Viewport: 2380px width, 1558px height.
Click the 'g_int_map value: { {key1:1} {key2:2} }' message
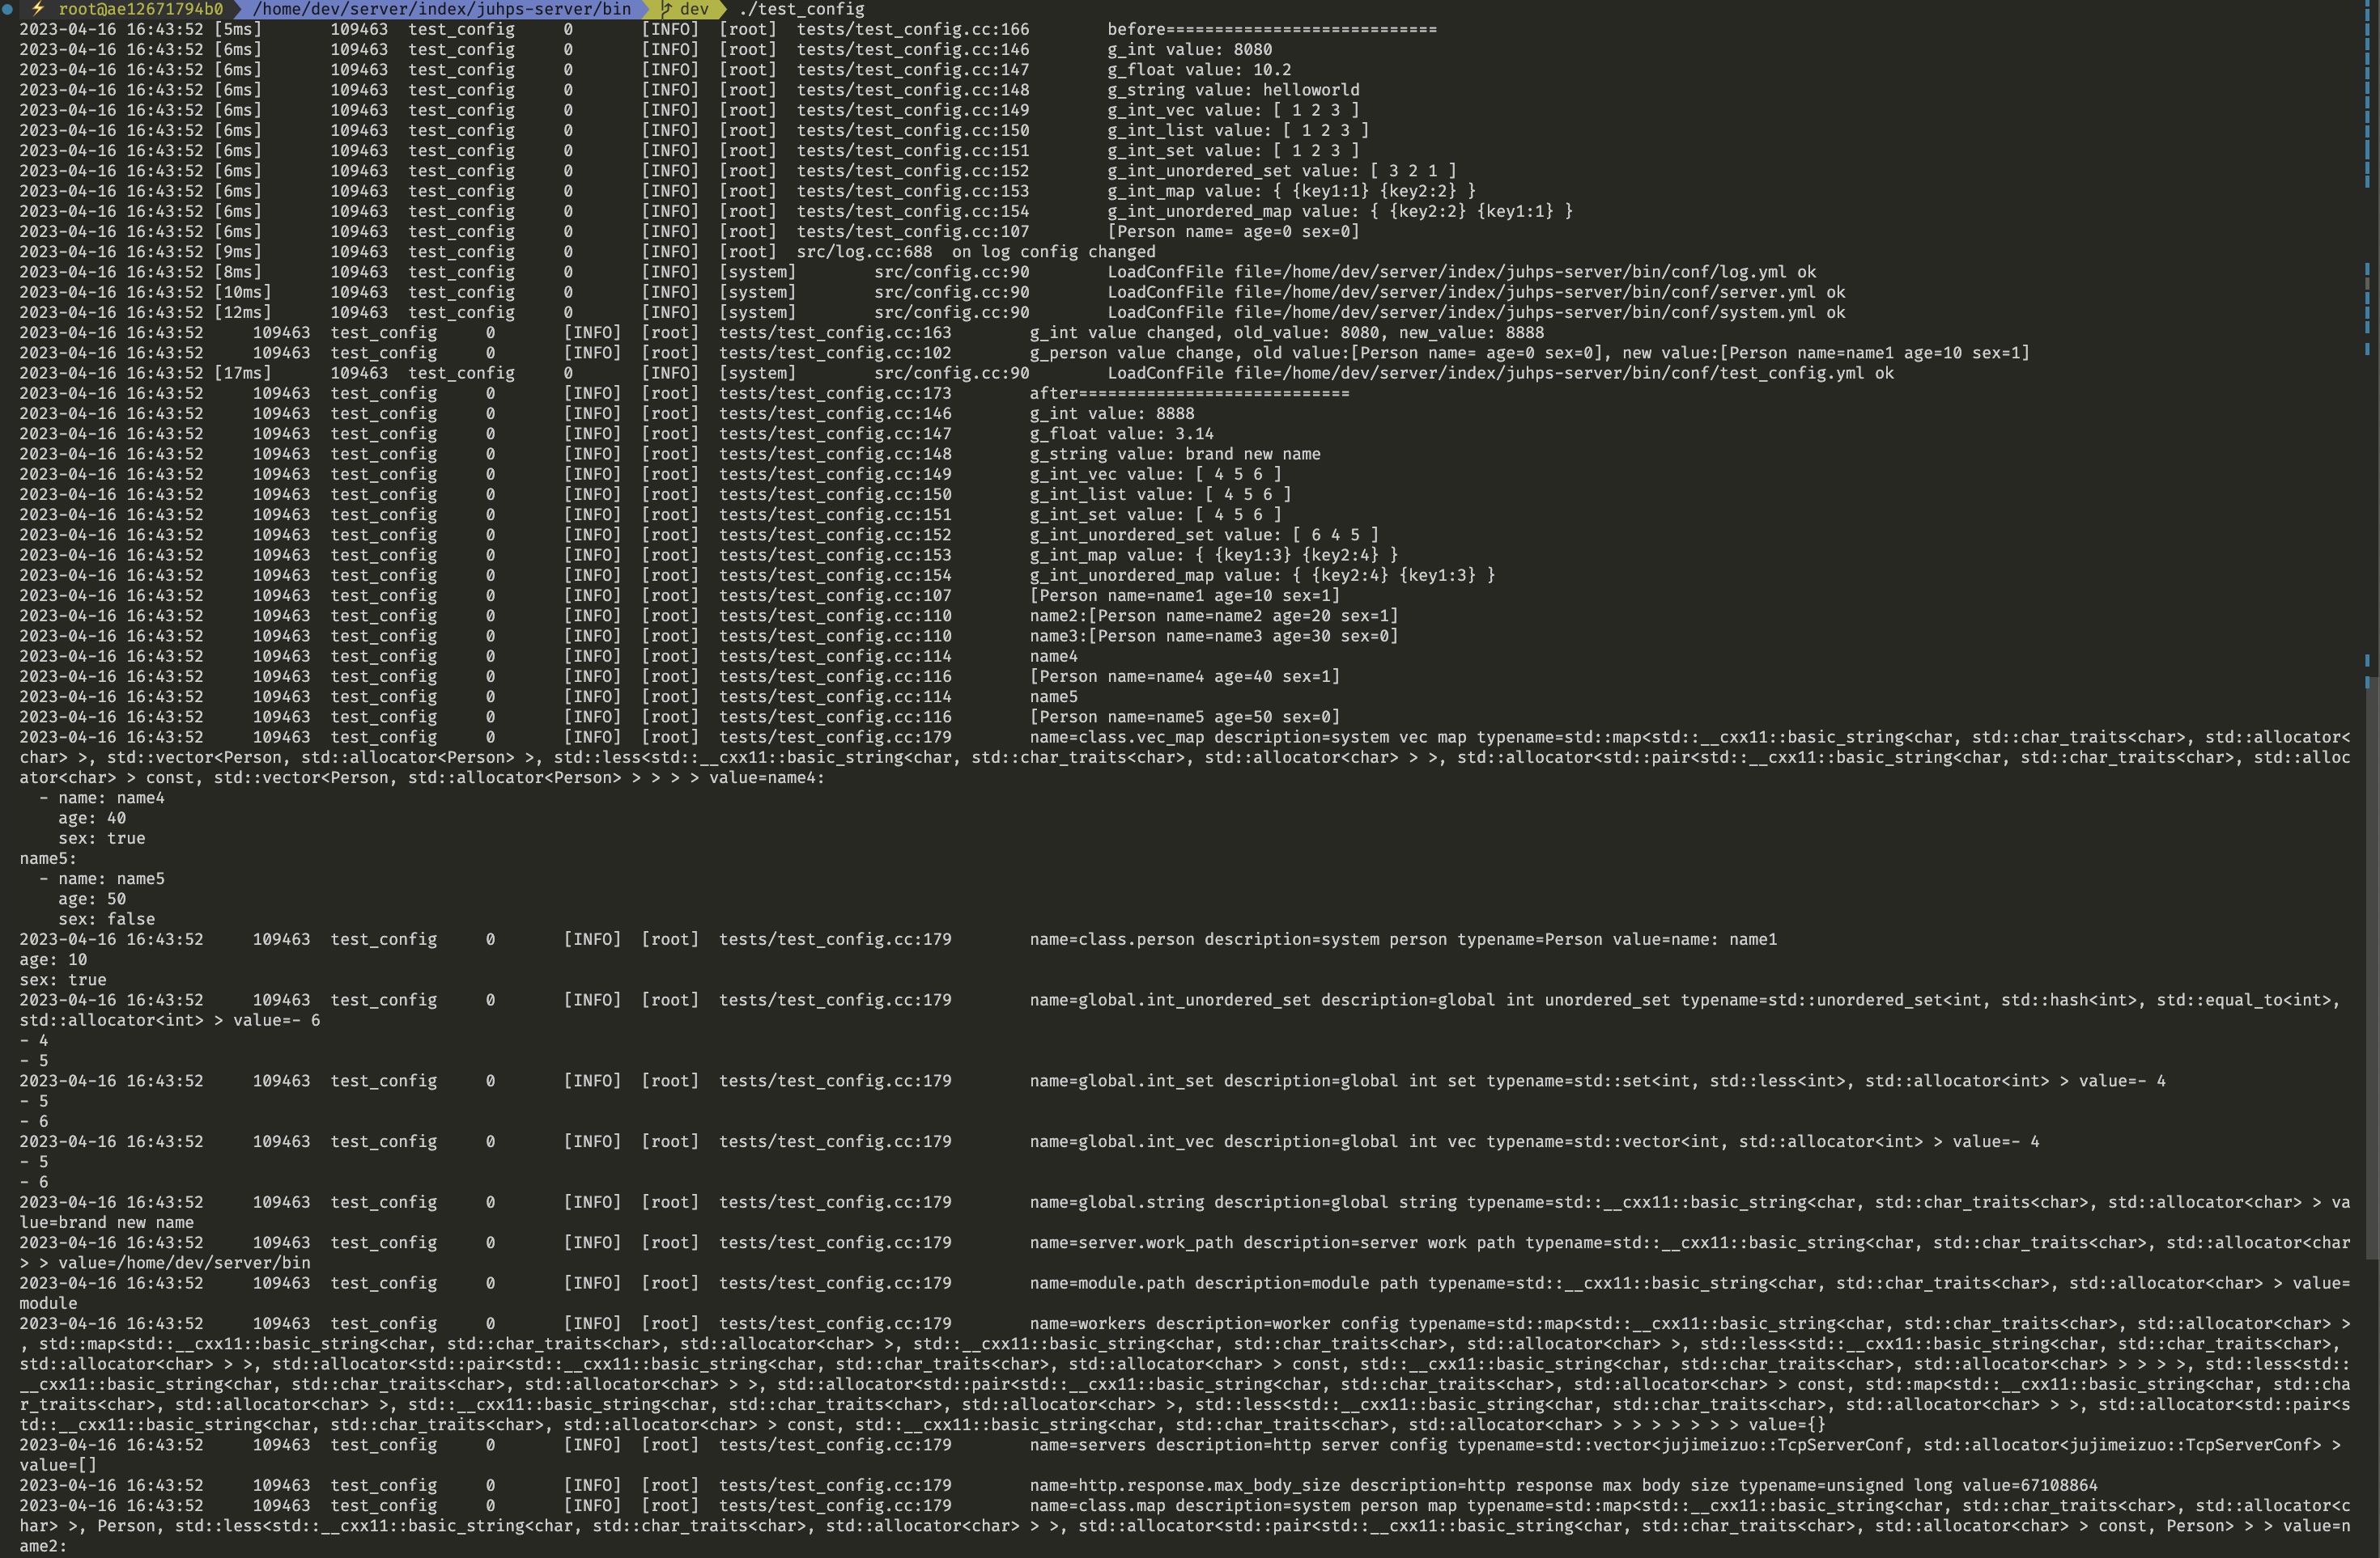click(1291, 191)
